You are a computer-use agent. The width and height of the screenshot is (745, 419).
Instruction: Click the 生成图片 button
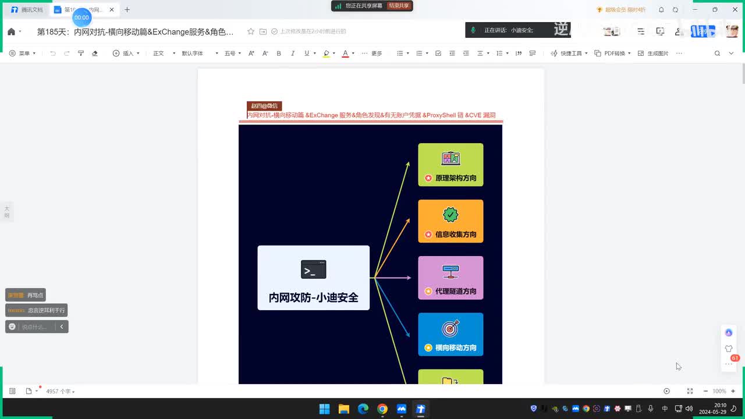[653, 53]
